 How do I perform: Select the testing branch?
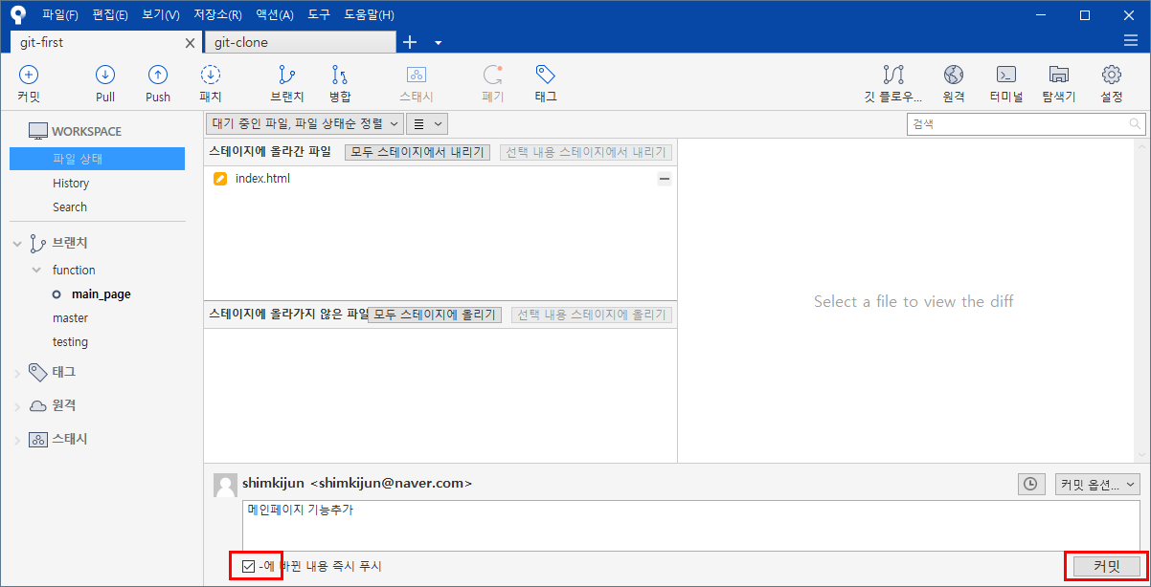[x=70, y=342]
